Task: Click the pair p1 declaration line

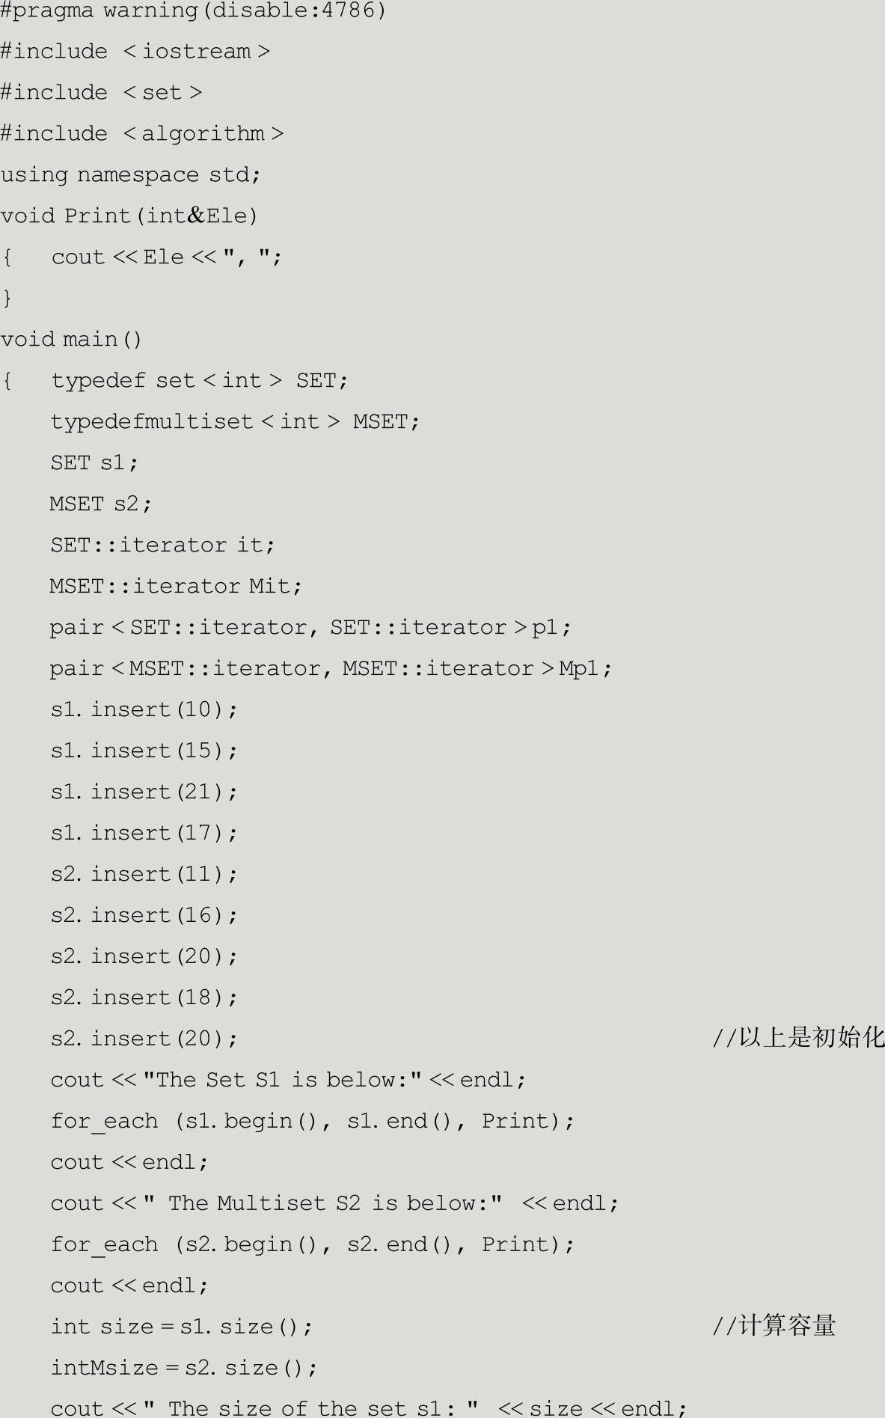Action: [310, 627]
